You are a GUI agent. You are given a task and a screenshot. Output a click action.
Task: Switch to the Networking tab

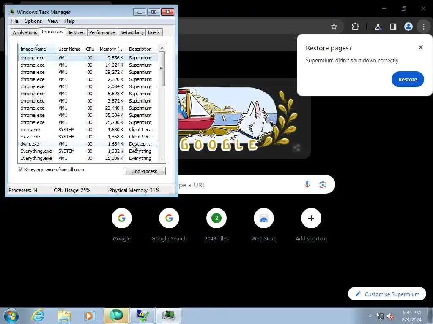(x=132, y=32)
